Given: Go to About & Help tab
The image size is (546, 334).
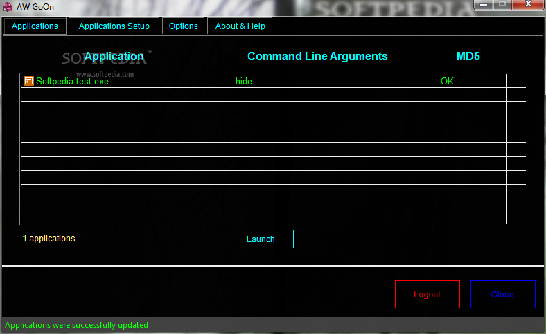Looking at the screenshot, I should pyautogui.click(x=240, y=26).
